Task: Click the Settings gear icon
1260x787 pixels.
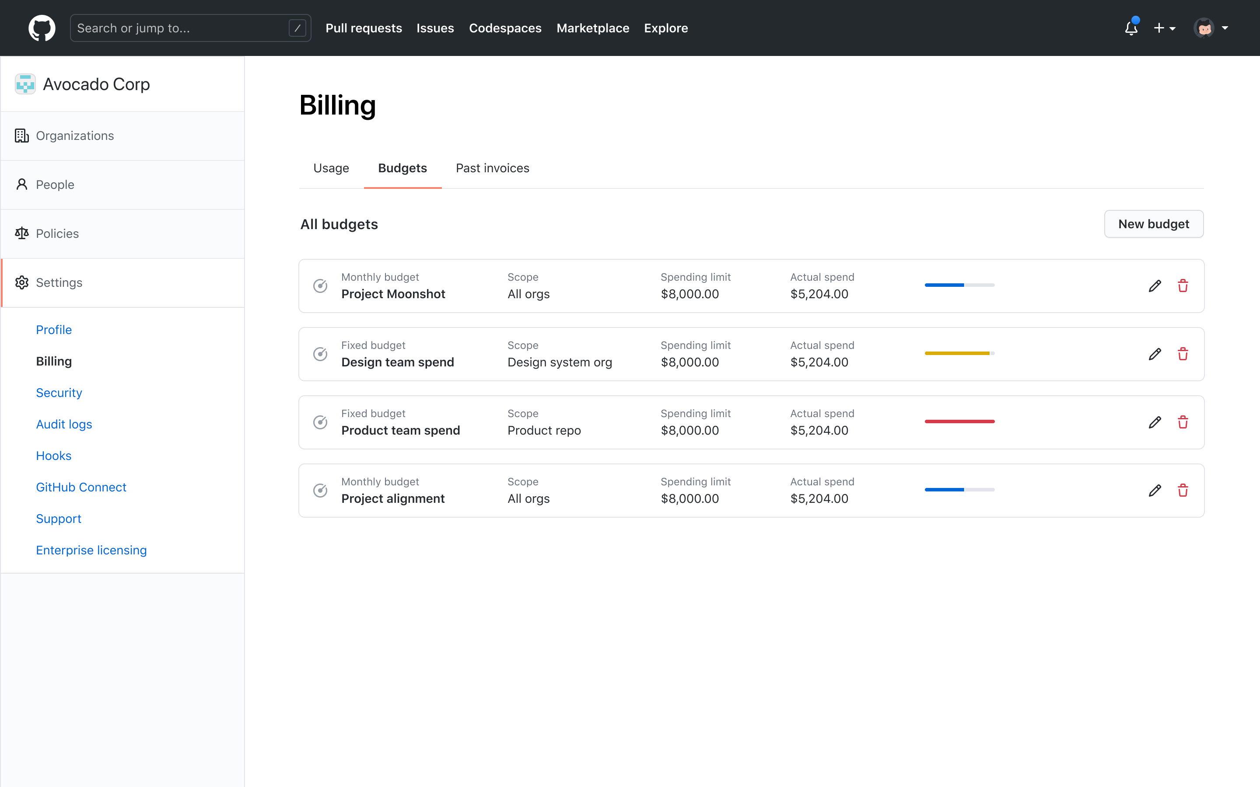Action: click(21, 282)
